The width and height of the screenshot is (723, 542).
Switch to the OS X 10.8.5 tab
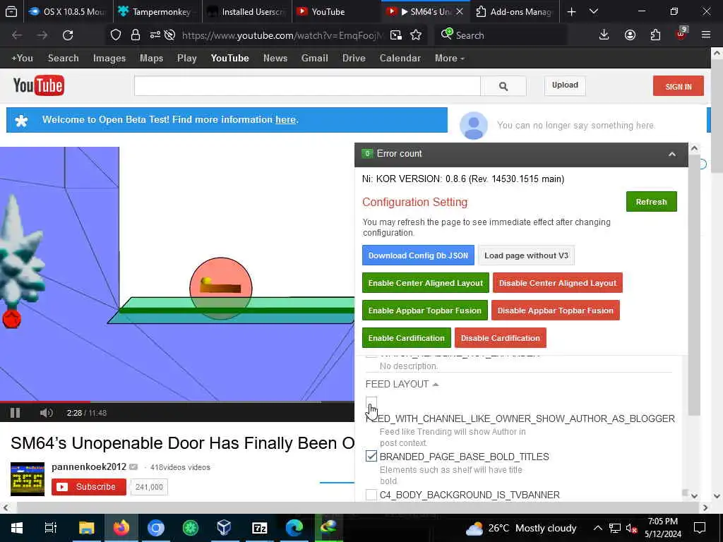pos(68,11)
